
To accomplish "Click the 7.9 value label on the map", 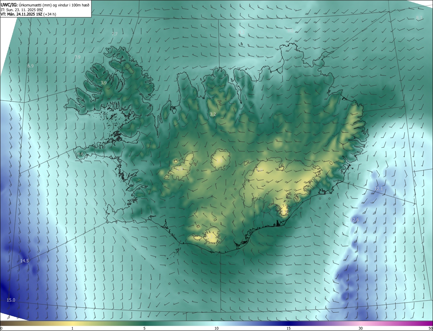I will point(77,57).
